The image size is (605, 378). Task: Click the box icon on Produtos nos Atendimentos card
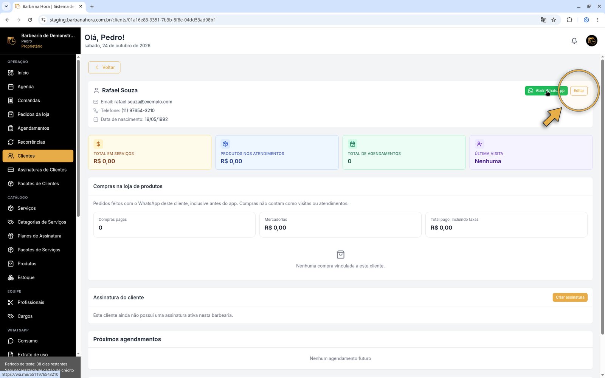tap(225, 144)
